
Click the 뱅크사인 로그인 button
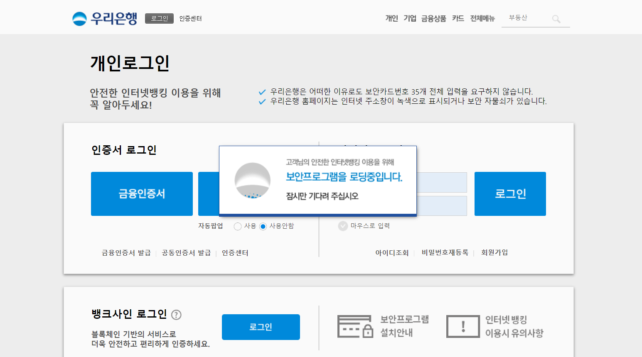click(x=261, y=327)
